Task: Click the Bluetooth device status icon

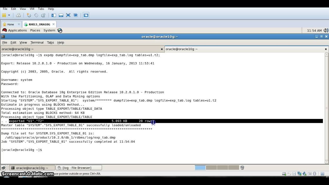Action: [x=315, y=174]
